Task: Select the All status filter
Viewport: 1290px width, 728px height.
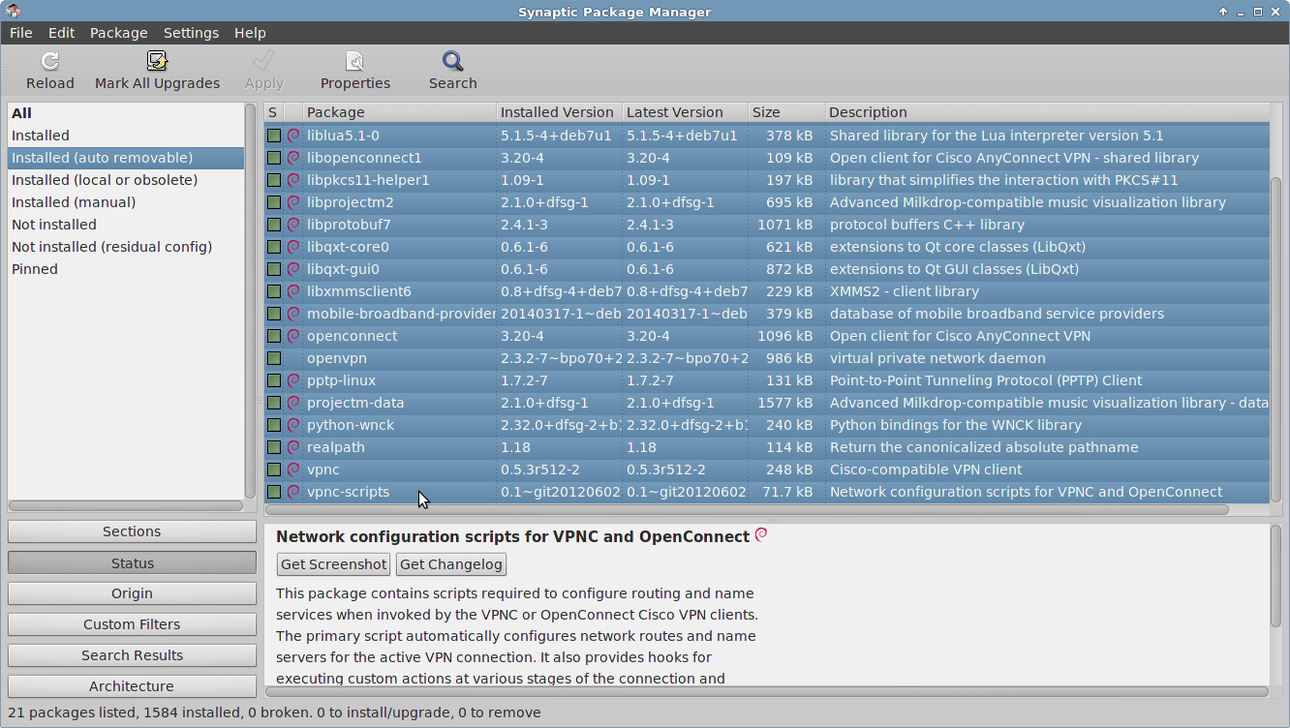Action: point(125,113)
